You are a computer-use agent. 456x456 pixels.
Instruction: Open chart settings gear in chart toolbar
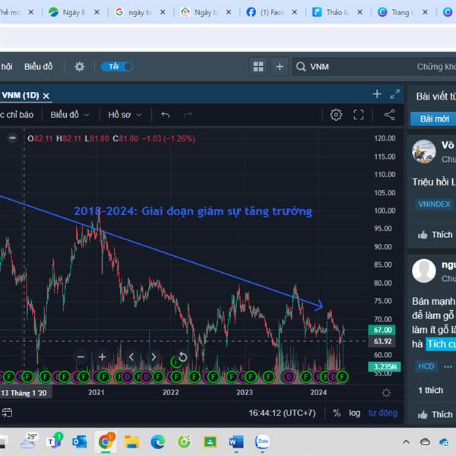(x=336, y=115)
